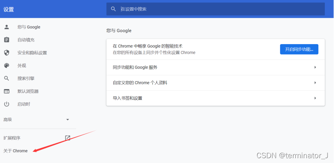This screenshot has height=163, width=334.
Task: Select 外观 in the sidebar
Action: coord(22,65)
